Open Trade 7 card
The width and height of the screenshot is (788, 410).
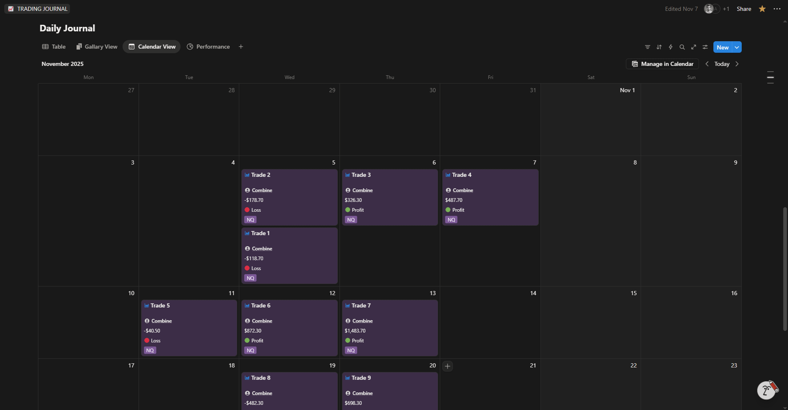tap(390, 328)
